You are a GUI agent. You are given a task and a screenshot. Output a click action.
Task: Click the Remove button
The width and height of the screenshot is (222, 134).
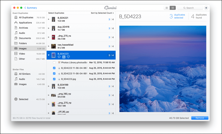coord(200,118)
